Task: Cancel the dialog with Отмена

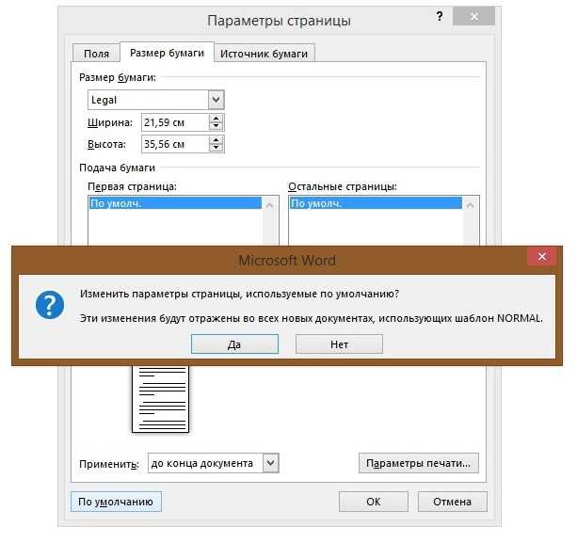Action: (x=452, y=502)
